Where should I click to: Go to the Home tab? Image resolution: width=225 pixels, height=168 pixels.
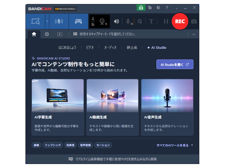34,34
